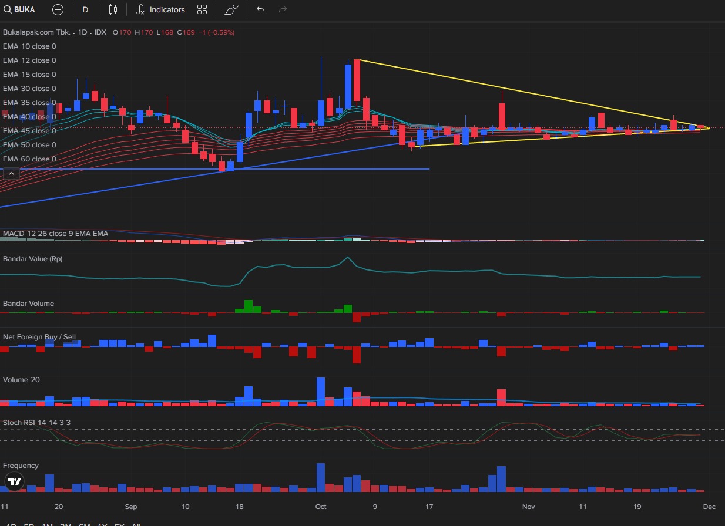Click the Nov label on time axis
This screenshot has width=725, height=526.
click(528, 507)
